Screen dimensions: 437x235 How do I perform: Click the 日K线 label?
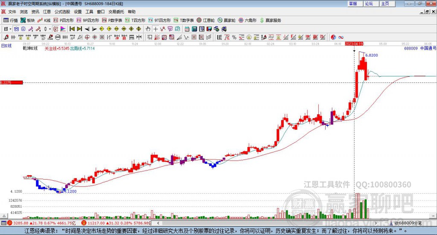[6, 46]
